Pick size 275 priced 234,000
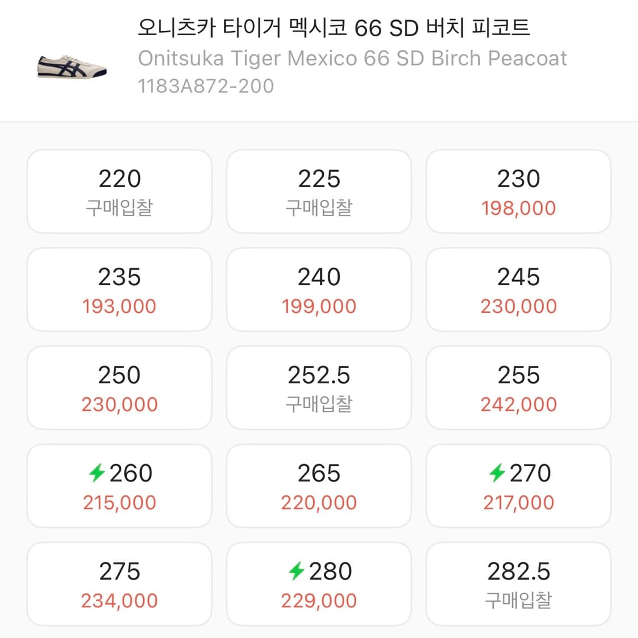The image size is (638, 638). [x=119, y=584]
